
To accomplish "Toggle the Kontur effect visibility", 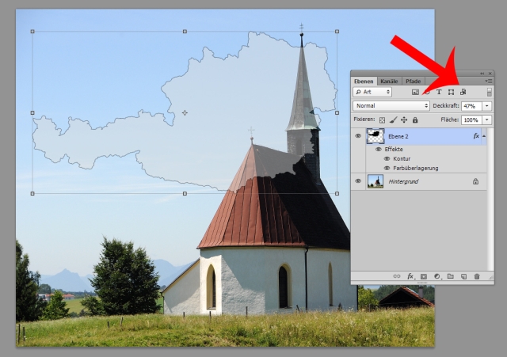I will 387,158.
